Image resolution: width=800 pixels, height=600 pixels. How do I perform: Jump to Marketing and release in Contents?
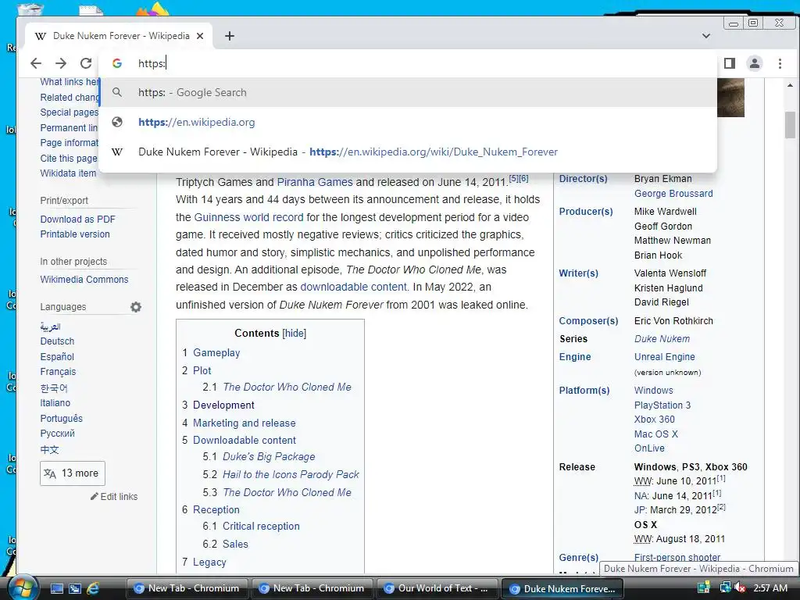[245, 423]
